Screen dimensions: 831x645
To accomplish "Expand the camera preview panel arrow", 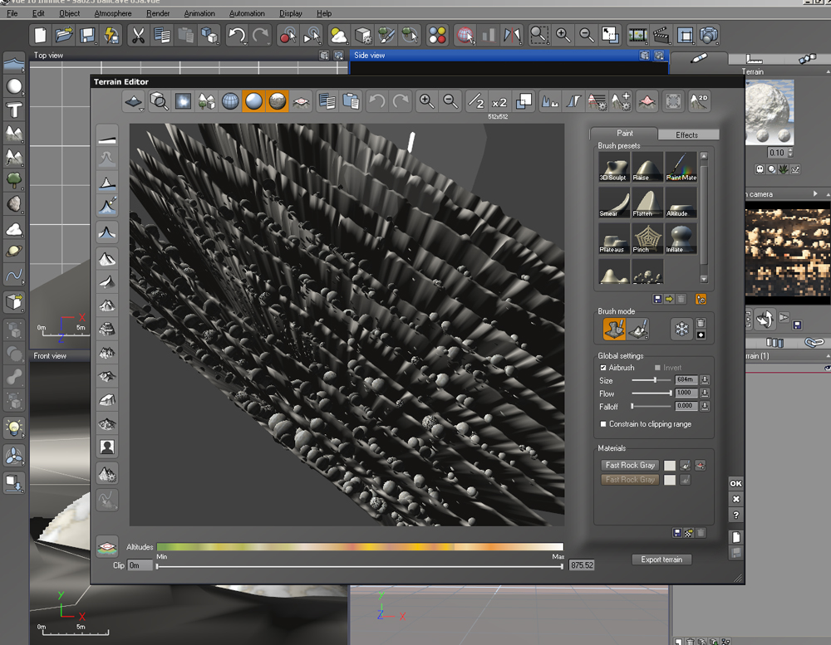I will (x=815, y=193).
